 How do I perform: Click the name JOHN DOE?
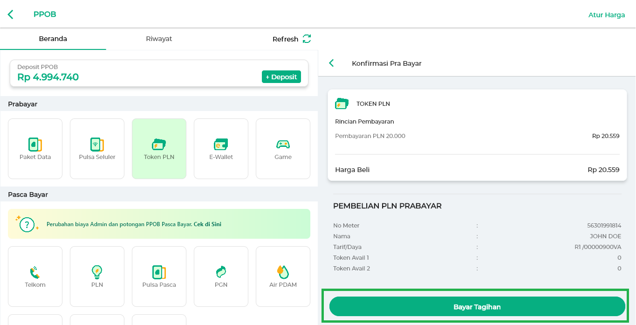click(606, 236)
